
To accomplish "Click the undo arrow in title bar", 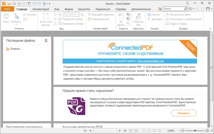I will pos(34,4).
